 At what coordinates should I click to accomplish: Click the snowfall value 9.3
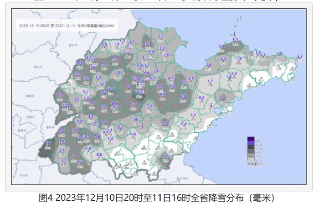[160, 86]
